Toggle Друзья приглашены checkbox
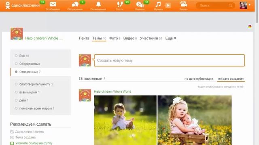The height and width of the screenshot is (145, 259). point(12,132)
